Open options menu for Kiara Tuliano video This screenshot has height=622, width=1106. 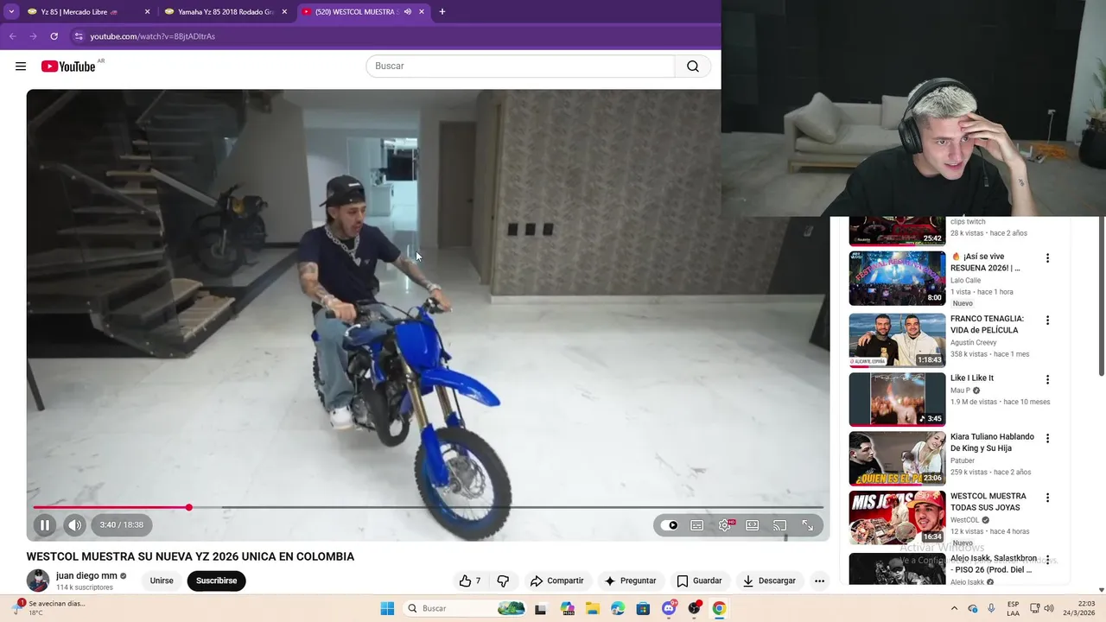point(1047,439)
